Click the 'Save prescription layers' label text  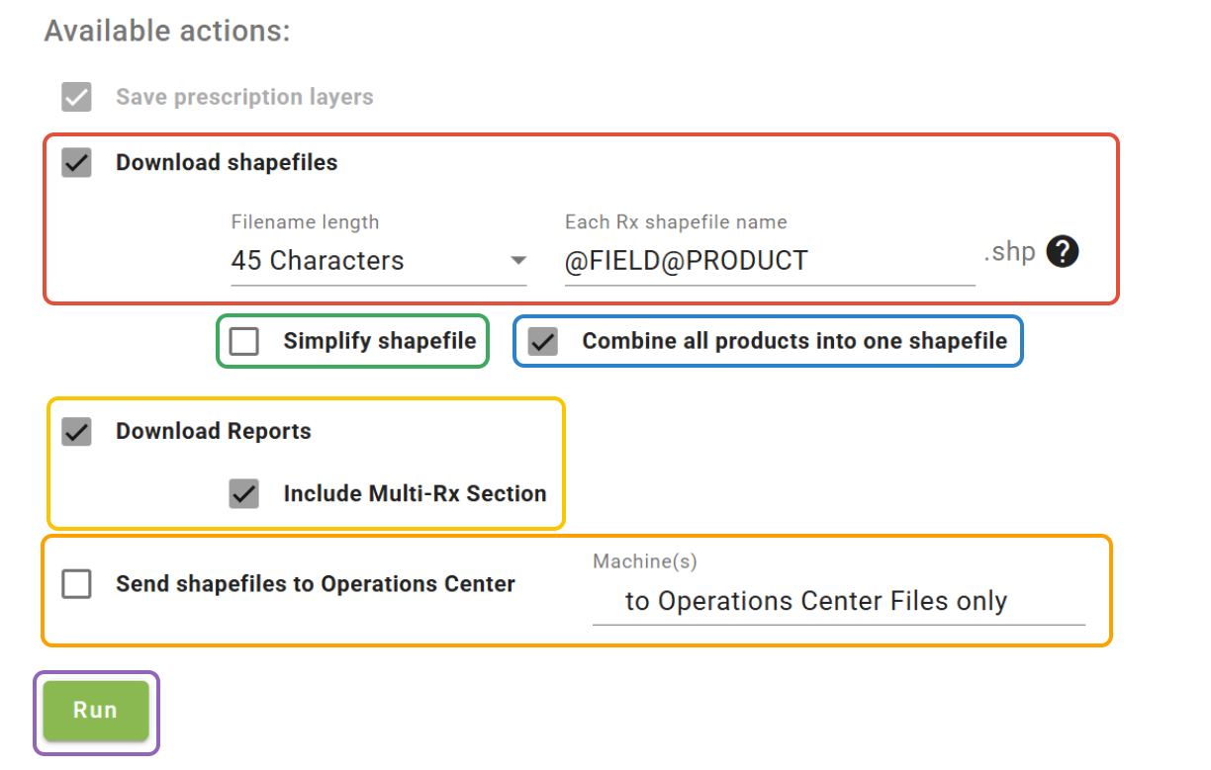click(244, 98)
